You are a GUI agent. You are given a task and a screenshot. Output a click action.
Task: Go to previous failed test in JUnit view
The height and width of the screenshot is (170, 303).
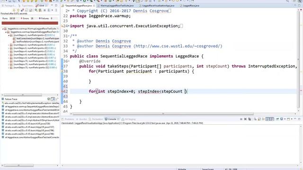[x=18, y=10]
